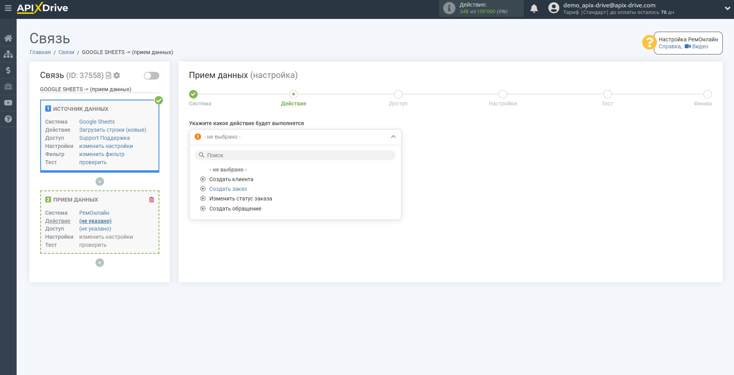Click the orange warning icon in the dropdown
Screen dimensions: 734x375
[x=198, y=137]
